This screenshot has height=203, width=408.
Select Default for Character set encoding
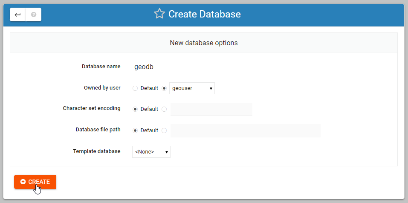pyautogui.click(x=135, y=109)
